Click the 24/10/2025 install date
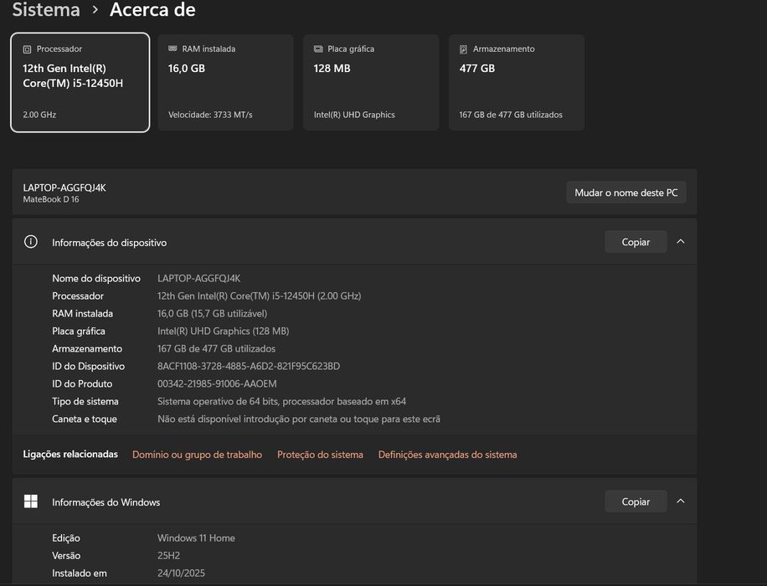Screen dimensions: 767x586 tap(181, 573)
